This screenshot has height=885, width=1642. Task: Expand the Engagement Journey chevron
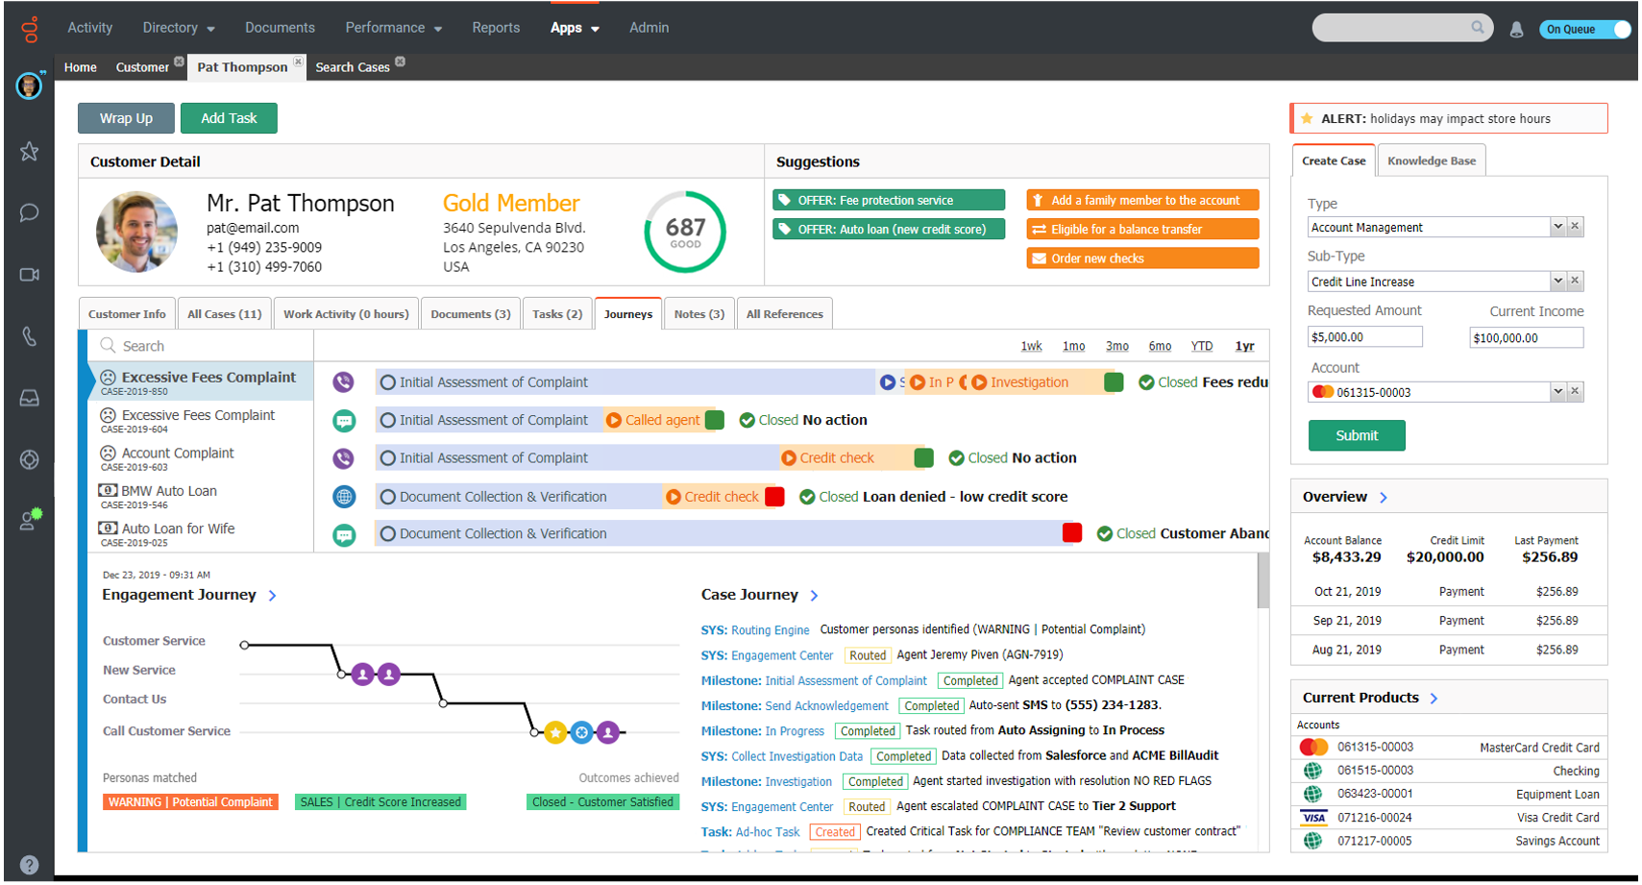coord(273,596)
